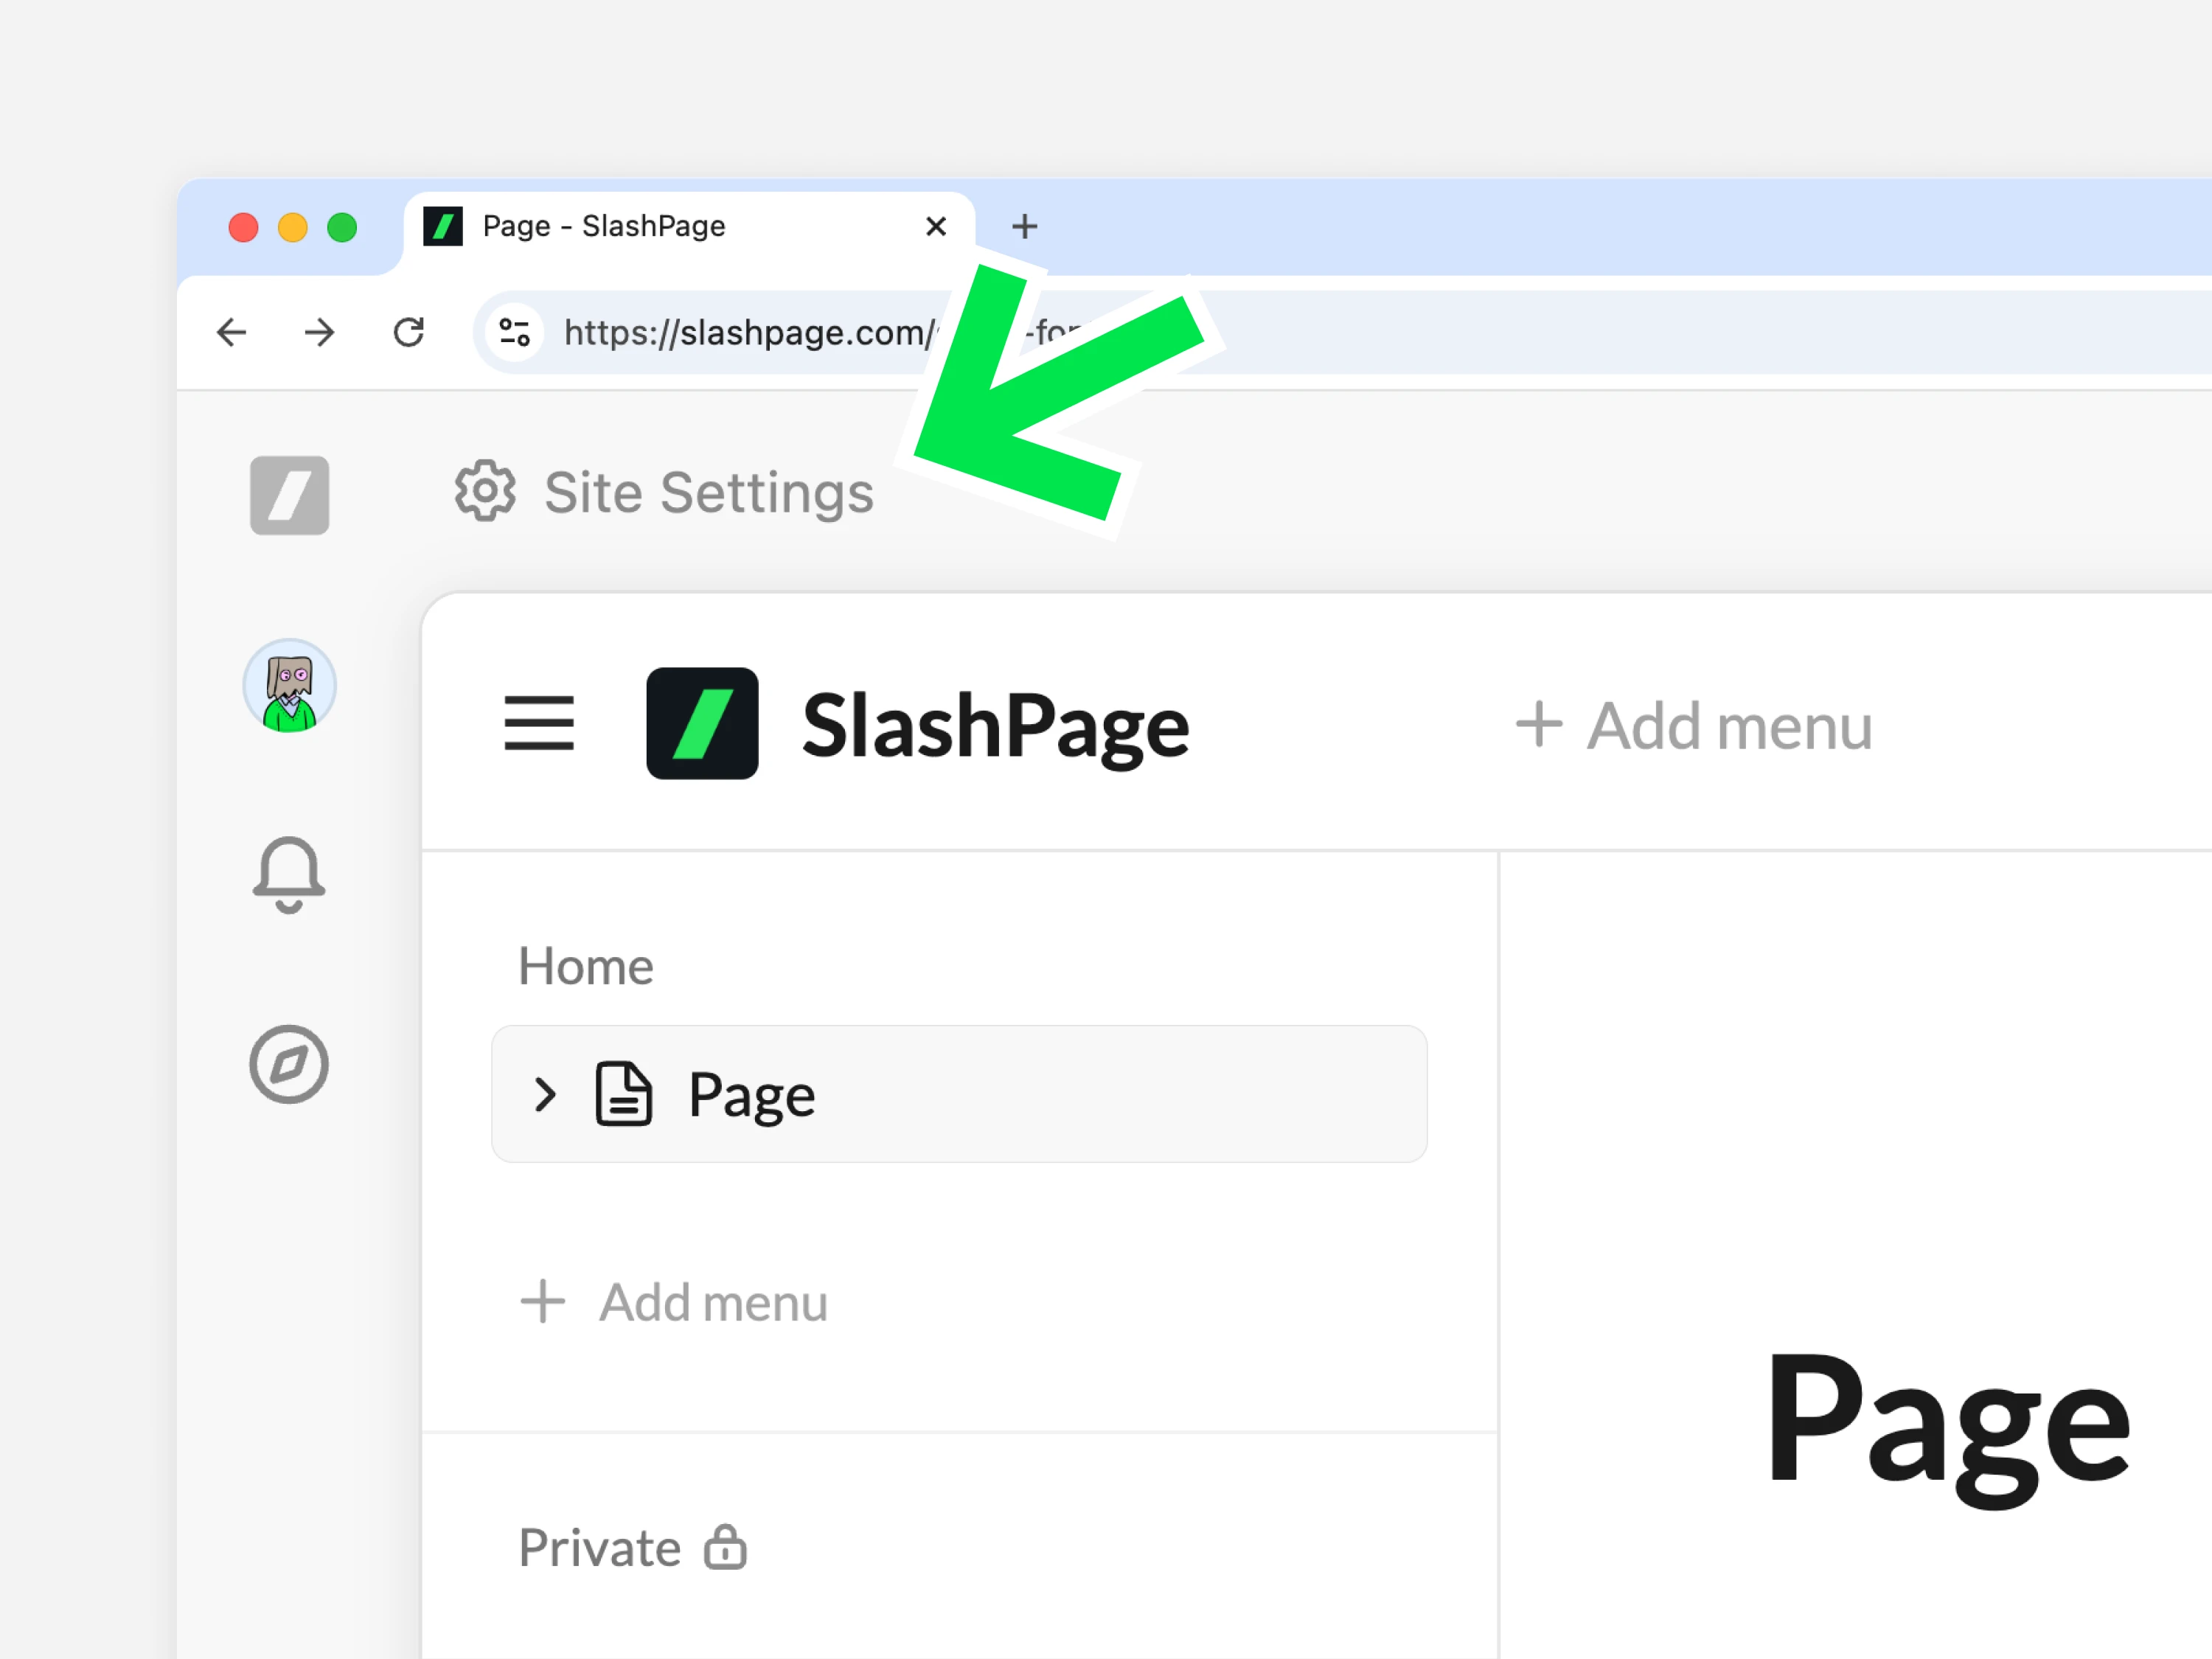Click the yellow minimize window button
Screen dimensions: 2212x1659
click(x=293, y=228)
